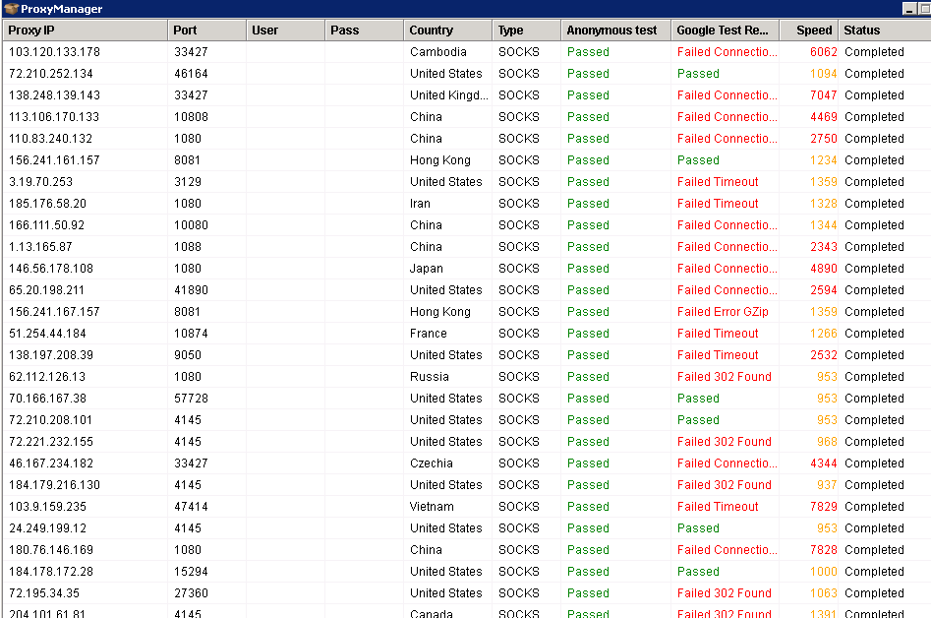This screenshot has width=931, height=618.
Task: Sort the list by Country
Action: tap(433, 30)
